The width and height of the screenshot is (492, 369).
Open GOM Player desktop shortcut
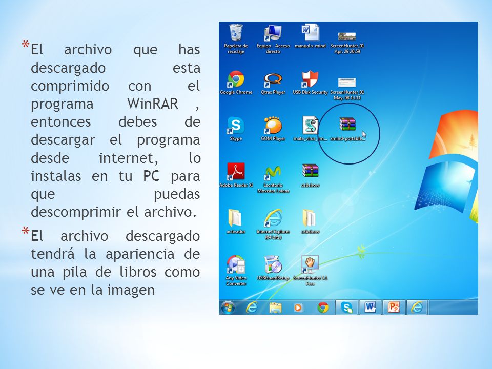[273, 129]
